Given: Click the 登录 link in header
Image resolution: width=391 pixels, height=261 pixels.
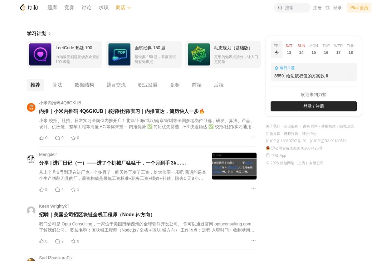Looking at the screenshot, I should tap(338, 8).
